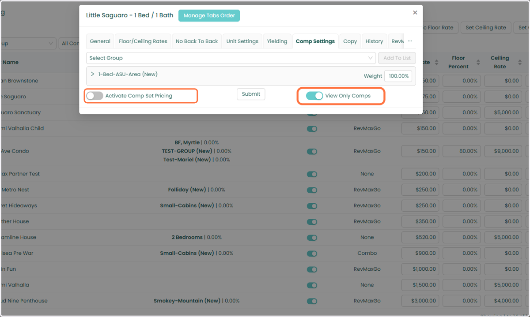Viewport: 530px width, 317px height.
Task: Toggle the switch in the Pre War row
Action: click(312, 254)
